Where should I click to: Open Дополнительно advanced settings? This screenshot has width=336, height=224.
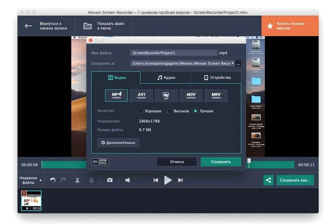click(x=118, y=142)
